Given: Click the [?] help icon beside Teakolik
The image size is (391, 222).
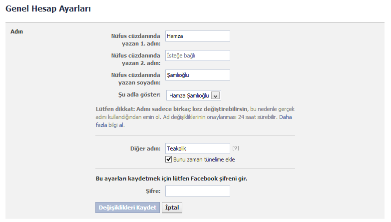Looking at the screenshot, I should [x=236, y=148].
